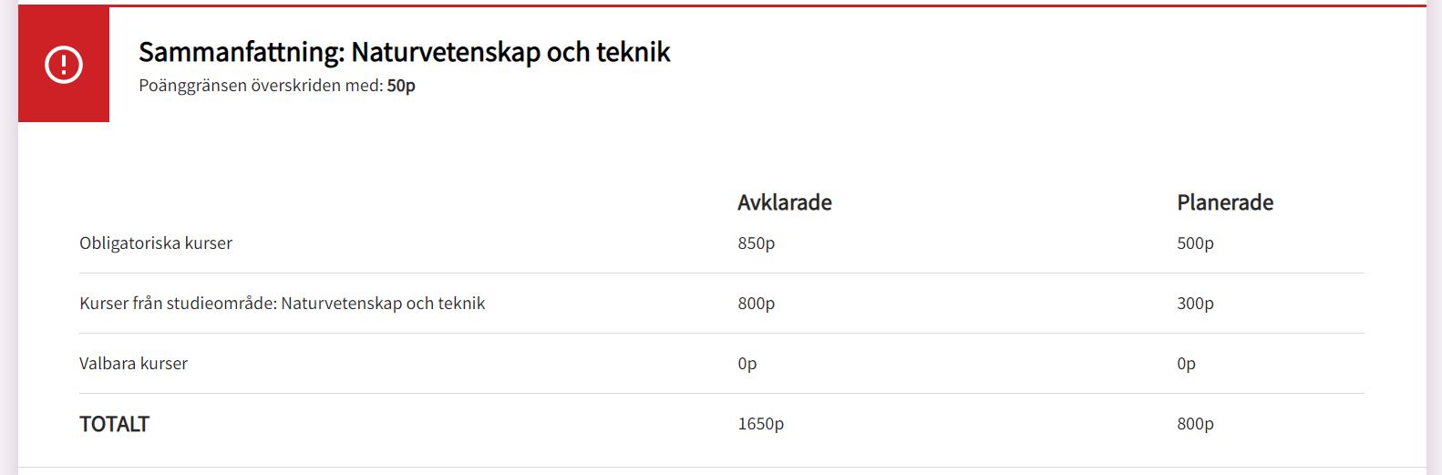The image size is (1442, 475).
Task: Click the 850p completed mandatory points
Action: pos(756,243)
